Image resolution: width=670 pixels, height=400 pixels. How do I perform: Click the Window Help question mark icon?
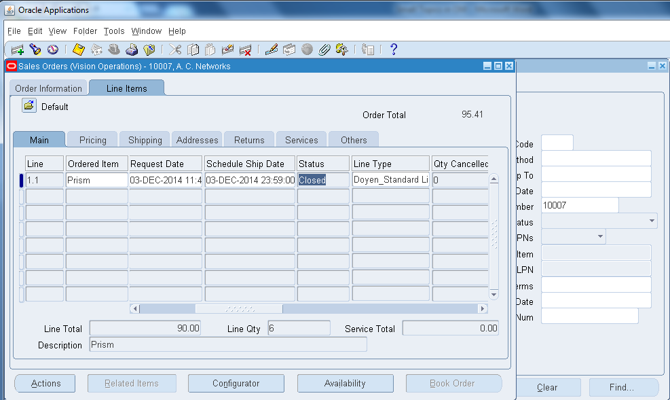(394, 50)
